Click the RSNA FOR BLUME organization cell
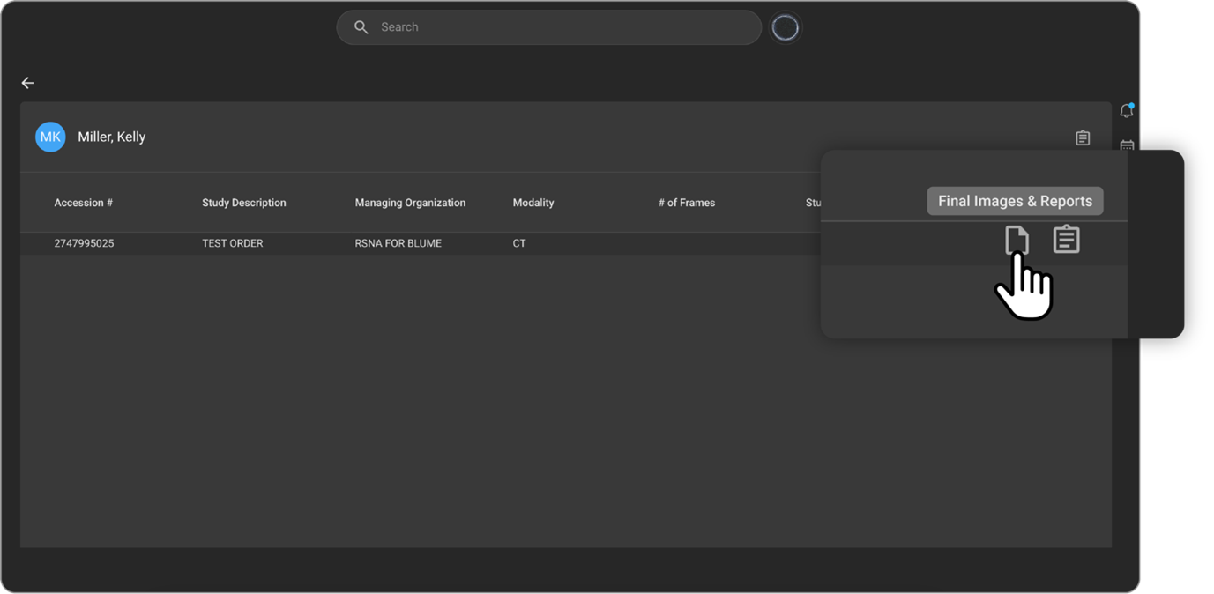The width and height of the screenshot is (1214, 594). (397, 243)
